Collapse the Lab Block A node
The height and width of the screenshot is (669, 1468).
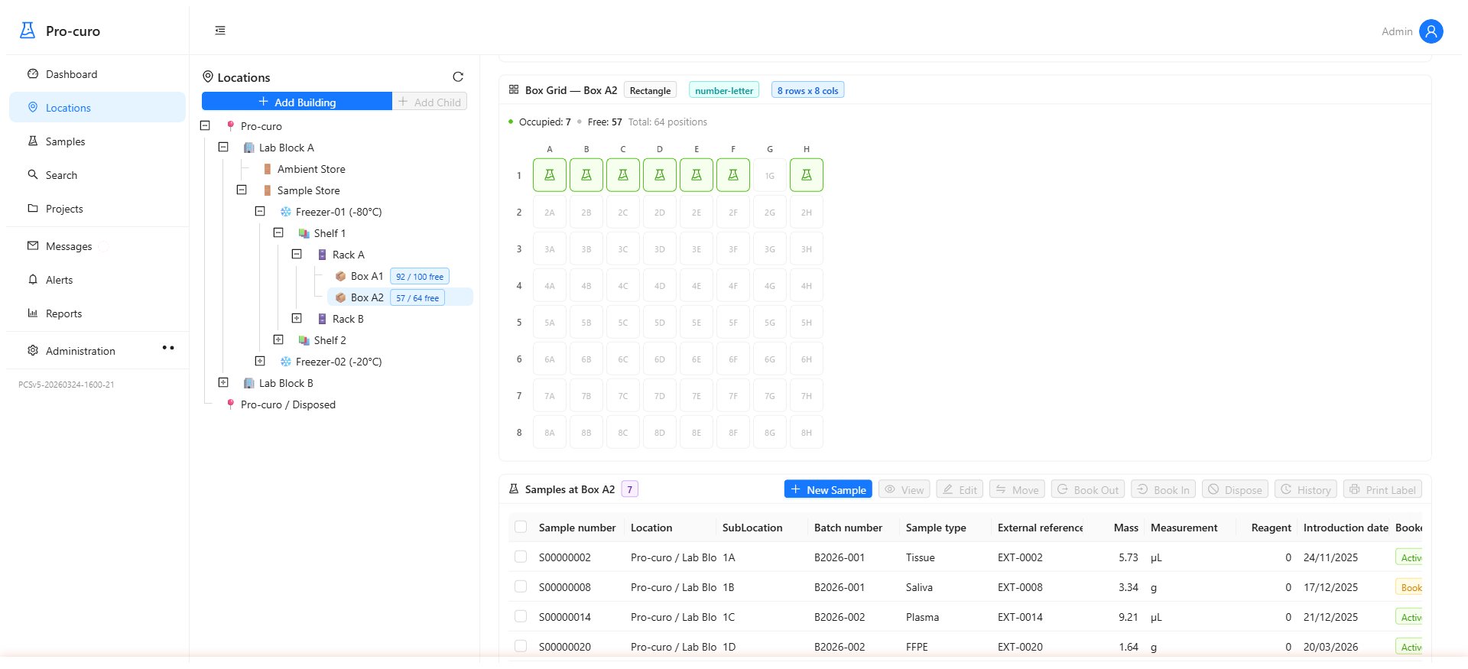tap(223, 148)
